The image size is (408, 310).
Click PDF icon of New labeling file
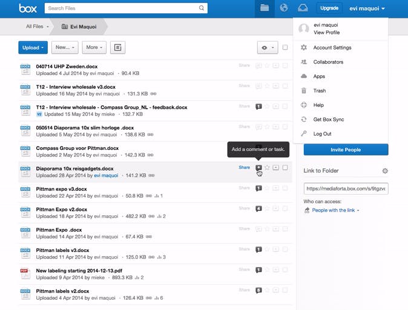(25, 274)
